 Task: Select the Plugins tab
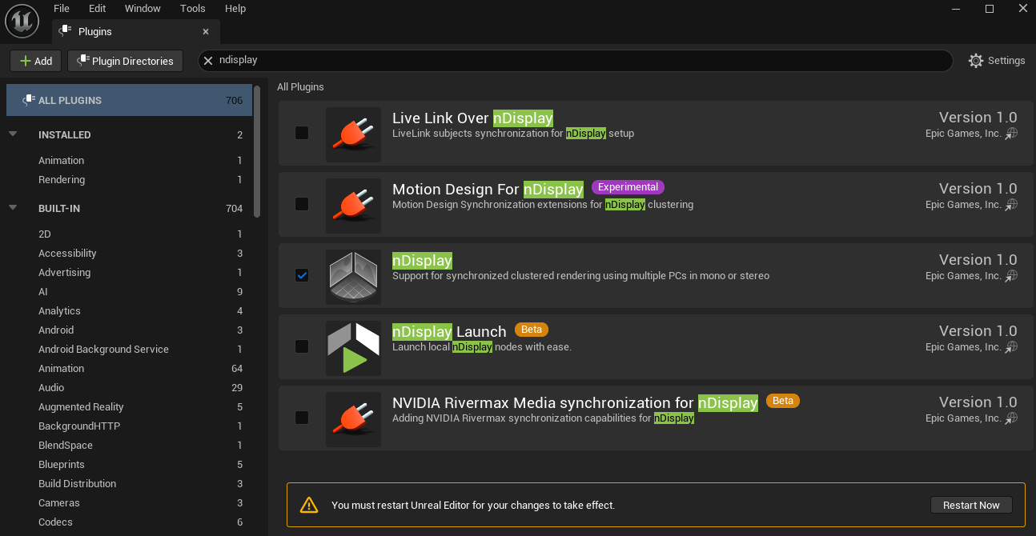135,31
